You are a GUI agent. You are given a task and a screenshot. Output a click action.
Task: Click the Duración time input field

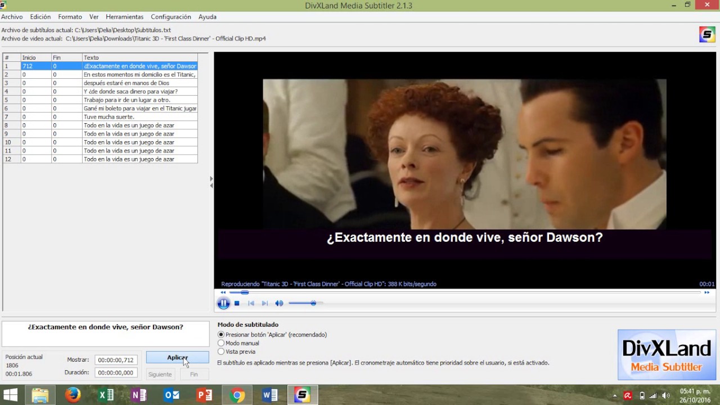116,372
